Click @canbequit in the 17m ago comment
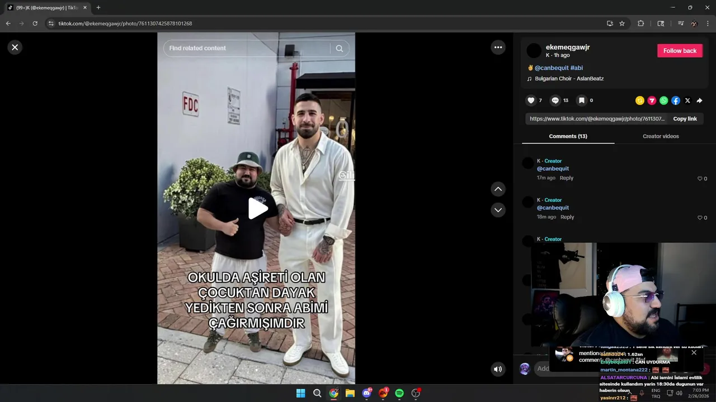This screenshot has height=402, width=716. click(553, 169)
